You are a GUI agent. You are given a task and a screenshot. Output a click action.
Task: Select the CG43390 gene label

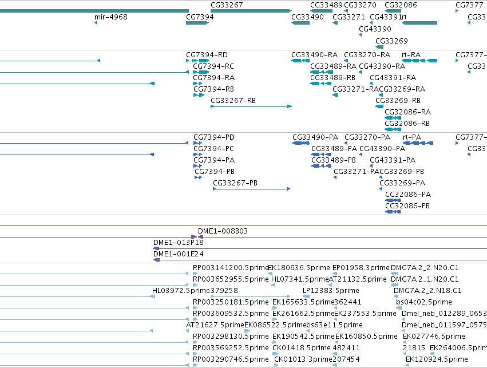pyautogui.click(x=375, y=29)
